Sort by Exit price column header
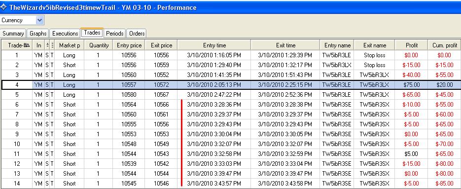 click(x=161, y=45)
